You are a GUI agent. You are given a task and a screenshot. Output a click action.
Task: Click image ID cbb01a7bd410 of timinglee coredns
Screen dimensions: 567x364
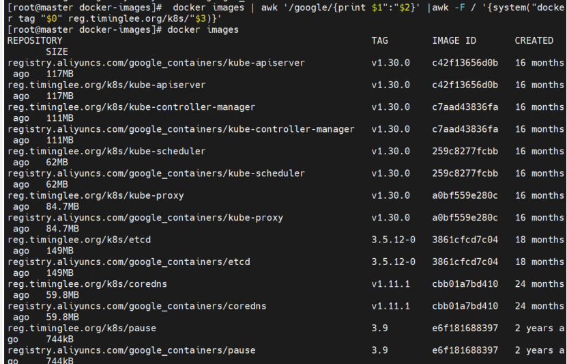(465, 283)
